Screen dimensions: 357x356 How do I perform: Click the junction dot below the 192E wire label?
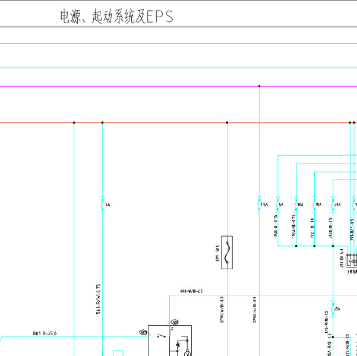314,246
